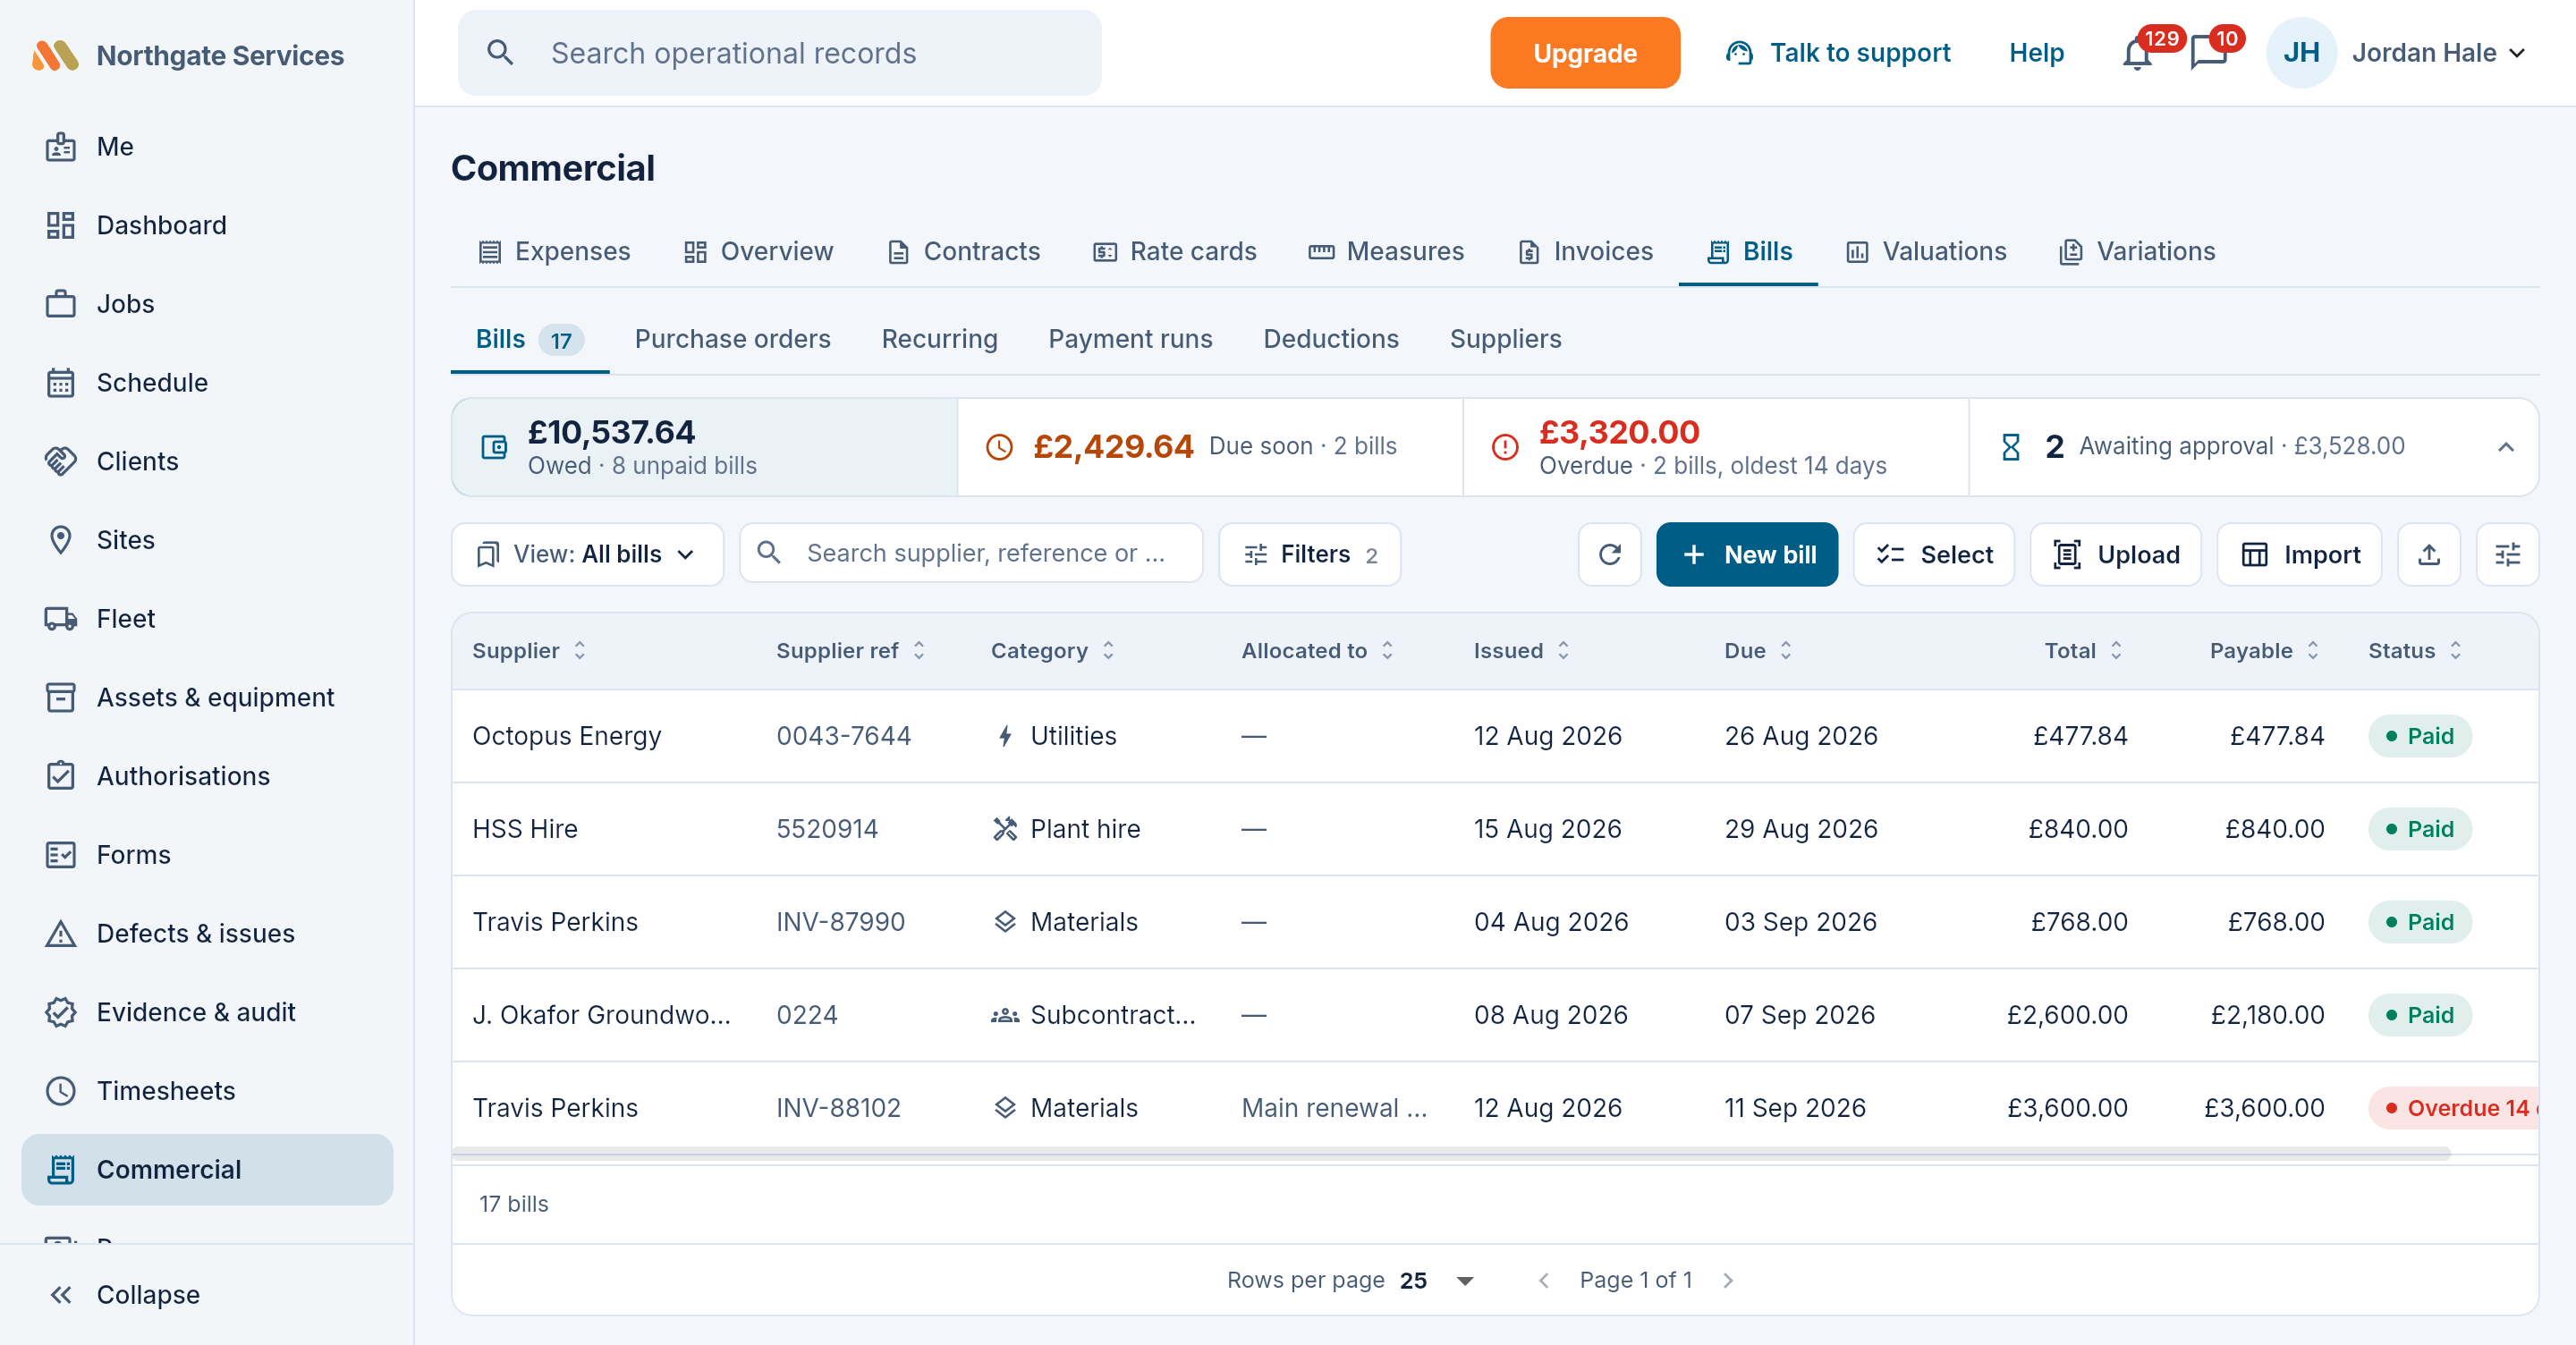Image resolution: width=2576 pixels, height=1345 pixels.
Task: Open the table column settings icon
Action: pyautogui.click(x=2507, y=554)
